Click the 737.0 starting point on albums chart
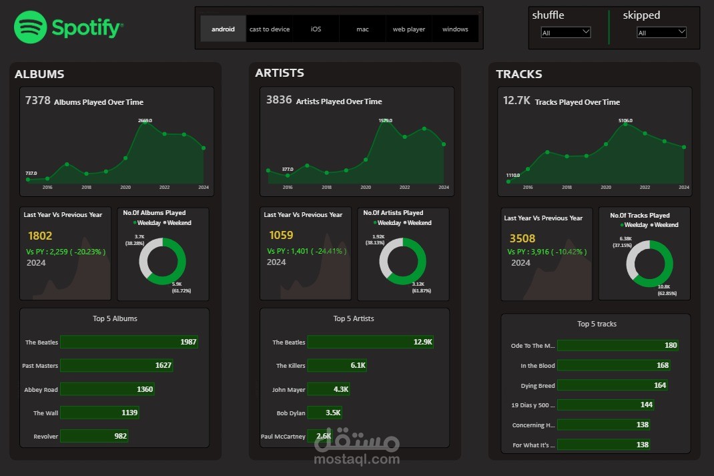Screen dimensions: 714x476 [28, 180]
